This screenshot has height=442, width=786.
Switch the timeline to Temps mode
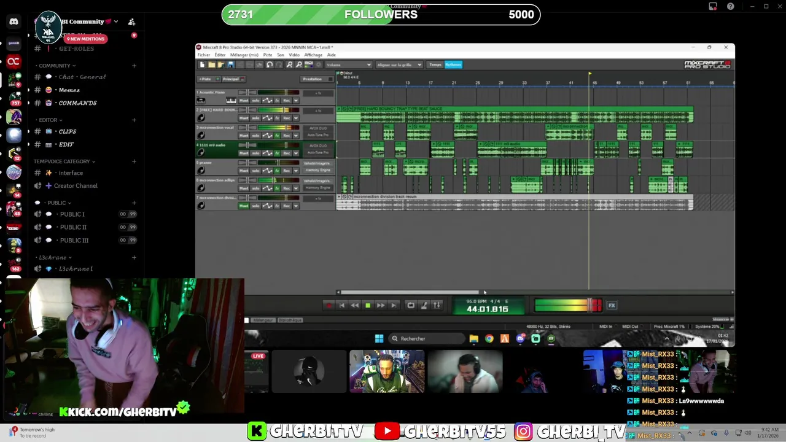point(435,64)
